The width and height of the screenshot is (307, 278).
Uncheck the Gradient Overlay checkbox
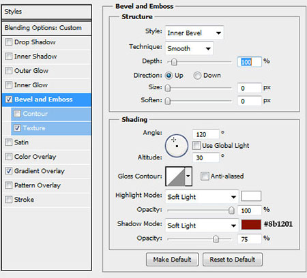point(9,171)
